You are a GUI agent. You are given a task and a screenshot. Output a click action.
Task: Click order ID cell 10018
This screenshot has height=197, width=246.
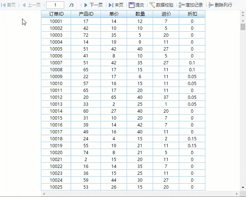click(x=56, y=139)
